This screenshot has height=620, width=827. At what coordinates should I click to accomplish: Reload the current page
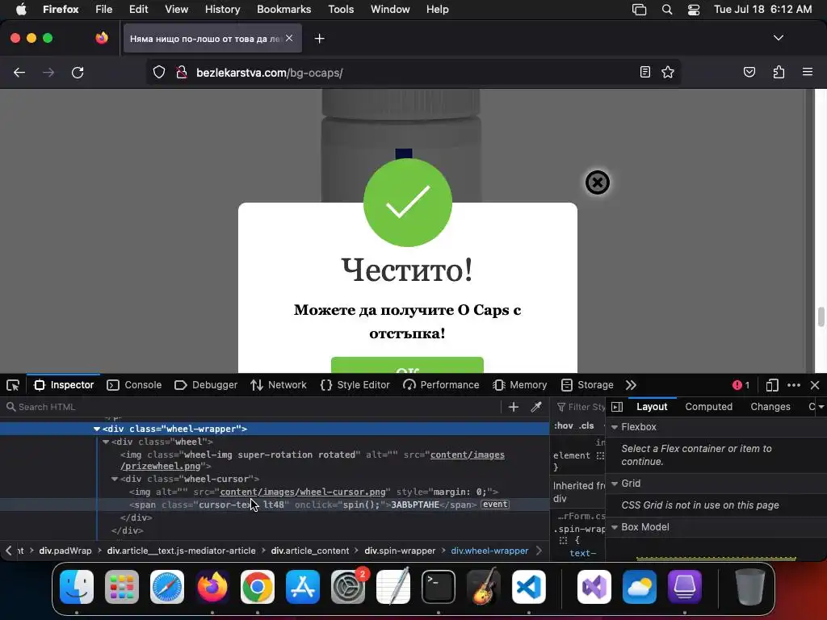pos(78,73)
